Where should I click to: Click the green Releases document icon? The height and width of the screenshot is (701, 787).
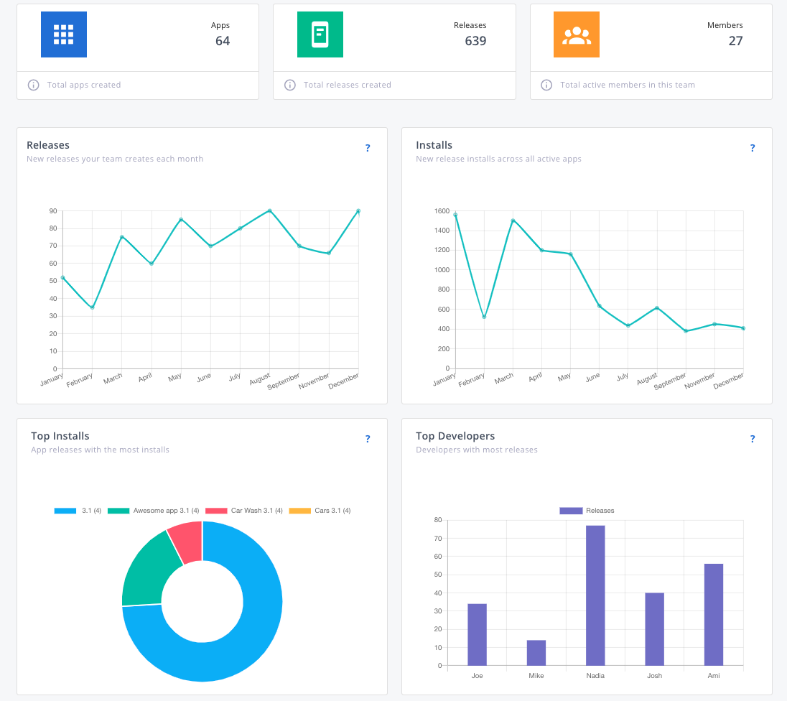320,34
